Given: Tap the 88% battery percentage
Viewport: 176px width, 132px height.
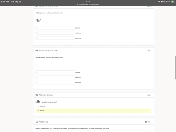Looking at the screenshot, I should click(x=168, y=2).
